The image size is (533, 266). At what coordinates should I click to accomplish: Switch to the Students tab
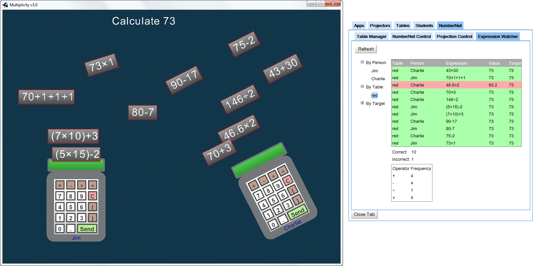(424, 25)
